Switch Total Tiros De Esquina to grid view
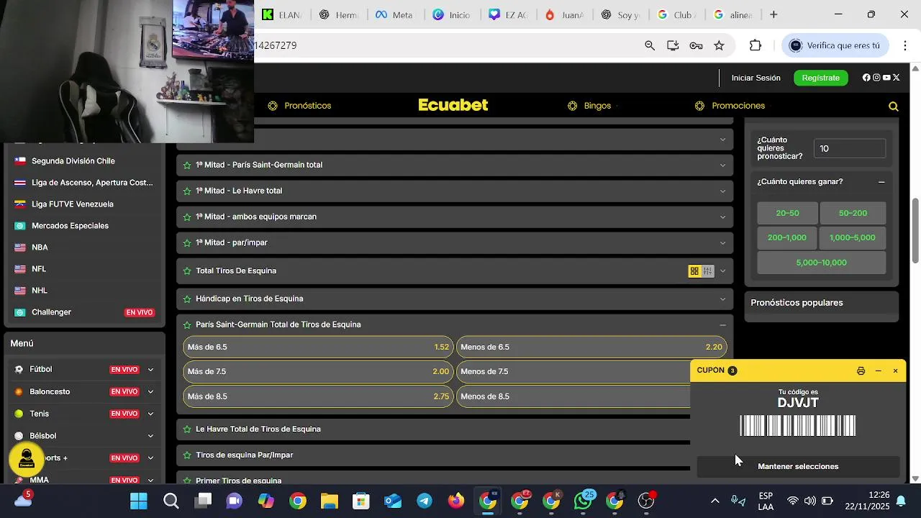921x518 pixels. click(x=694, y=271)
